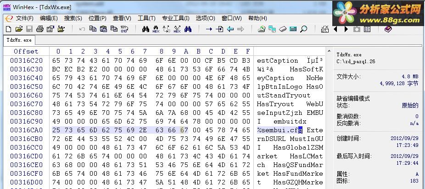The height and width of the screenshot is (189, 425).
Task: Open the 位置(P) menu
Action: [97, 18]
